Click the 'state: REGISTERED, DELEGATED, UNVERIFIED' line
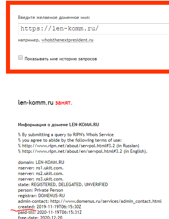The image size is (169, 219). click(x=63, y=185)
